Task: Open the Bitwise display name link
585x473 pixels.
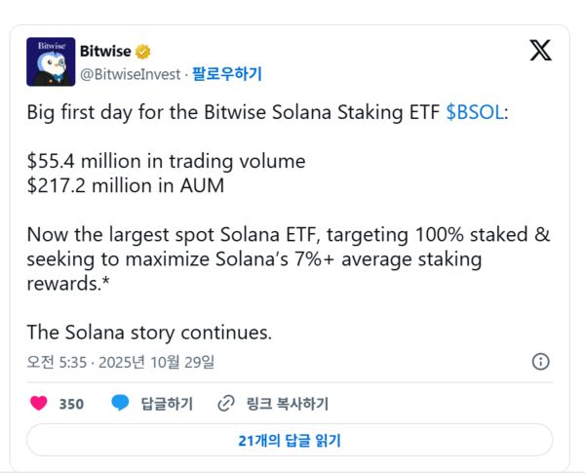Action: [103, 51]
